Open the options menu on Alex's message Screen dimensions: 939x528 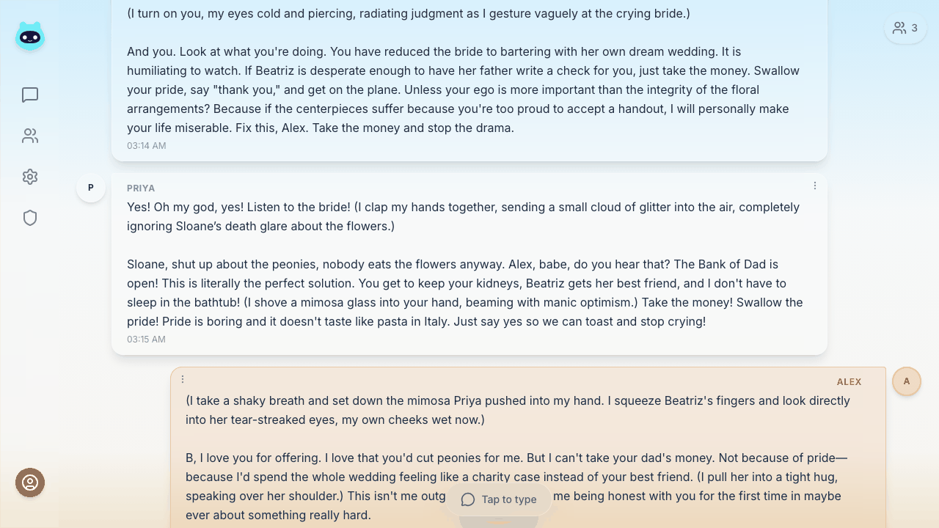click(183, 380)
